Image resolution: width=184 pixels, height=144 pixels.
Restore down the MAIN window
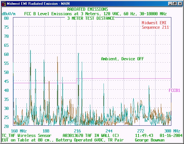[175, 4]
